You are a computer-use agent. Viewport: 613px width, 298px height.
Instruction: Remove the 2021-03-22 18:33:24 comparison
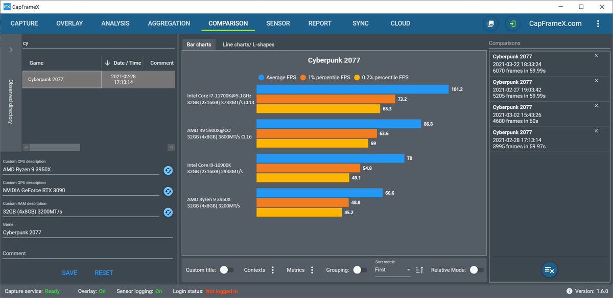pyautogui.click(x=597, y=55)
